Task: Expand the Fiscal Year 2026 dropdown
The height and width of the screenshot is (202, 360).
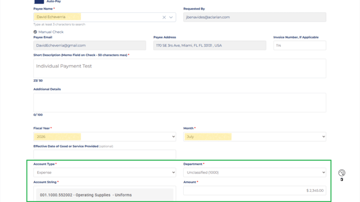Action: 105,137
